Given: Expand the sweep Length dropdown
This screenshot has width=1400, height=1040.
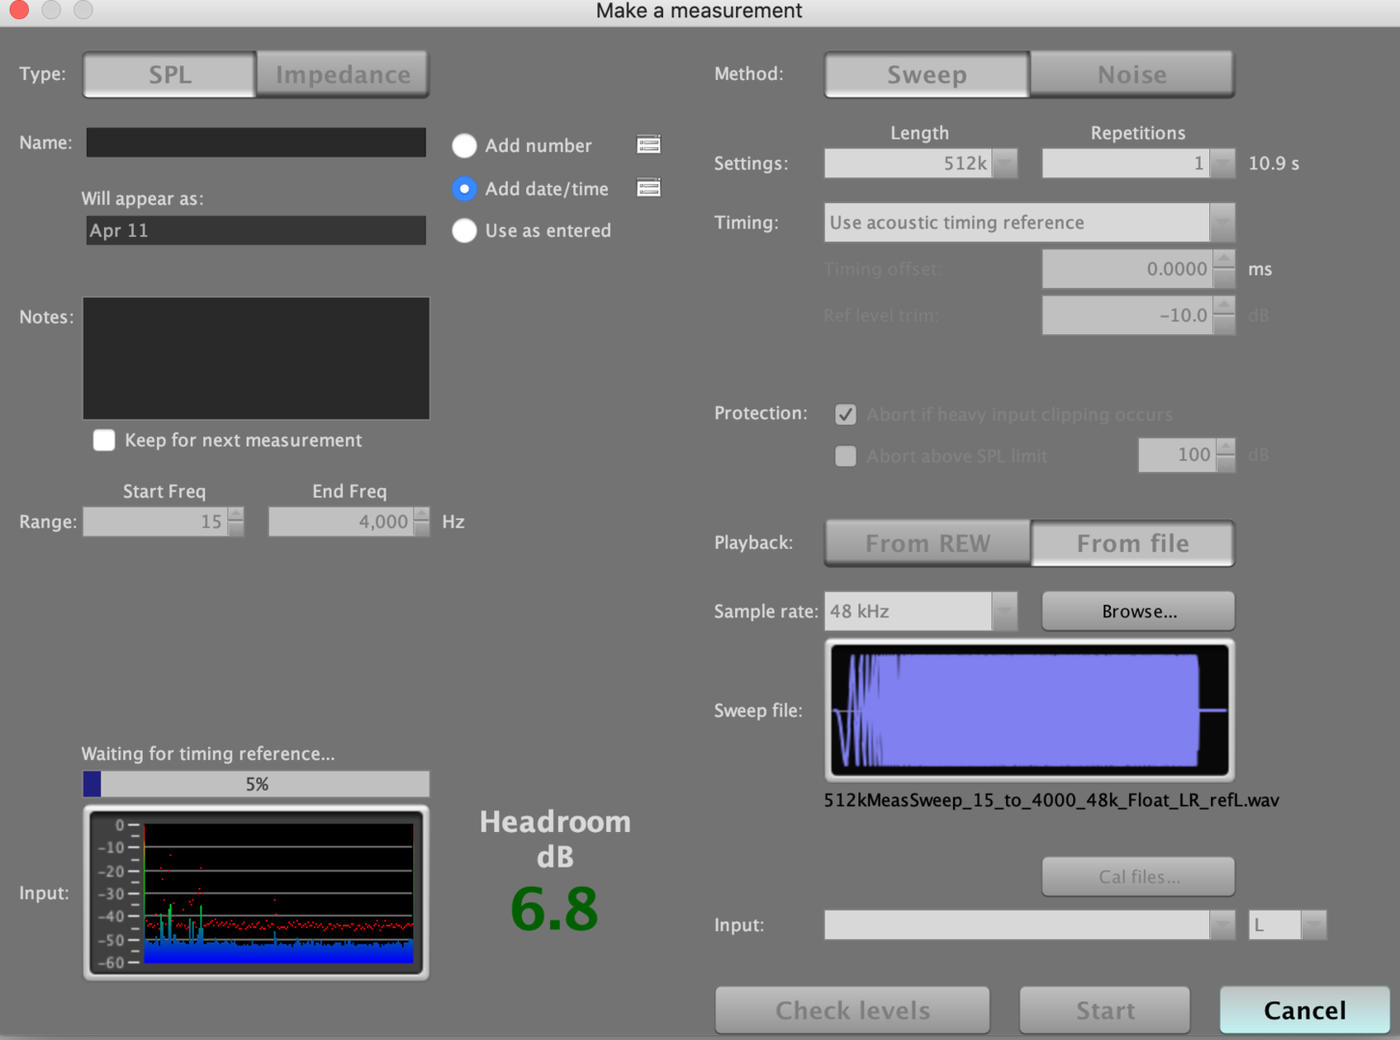Looking at the screenshot, I should tap(1004, 164).
